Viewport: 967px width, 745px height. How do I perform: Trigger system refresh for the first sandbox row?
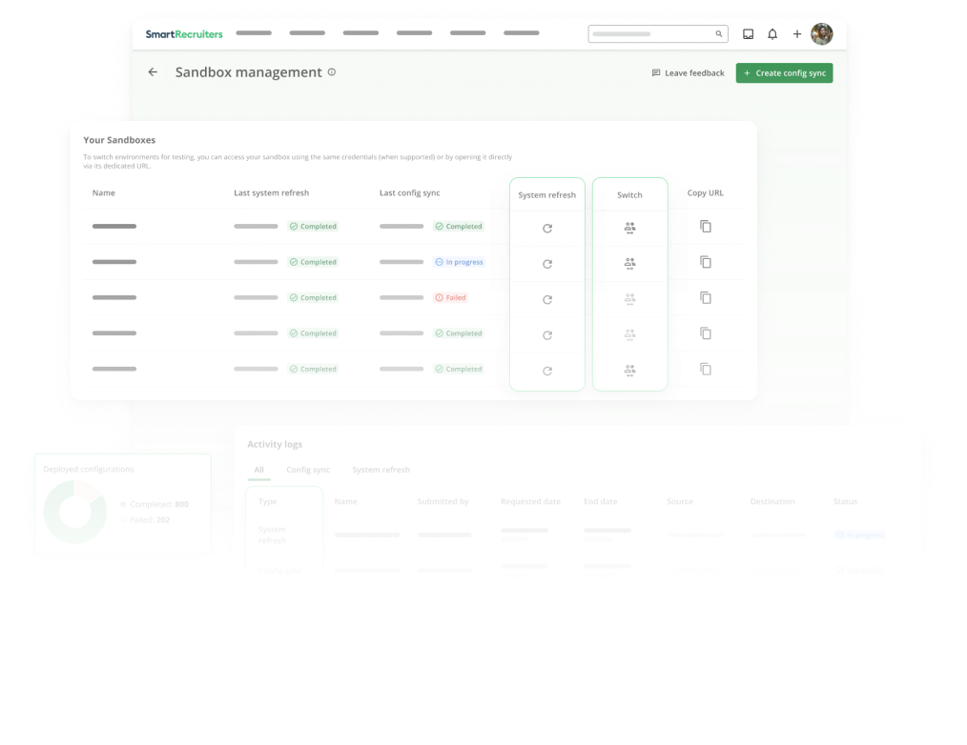[x=546, y=227]
